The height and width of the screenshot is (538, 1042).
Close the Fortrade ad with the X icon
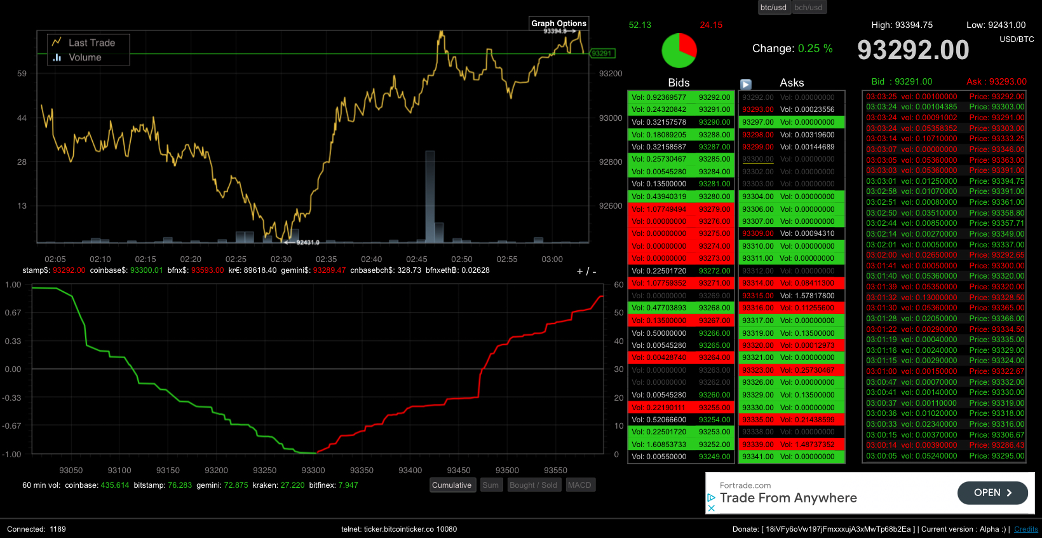point(712,508)
